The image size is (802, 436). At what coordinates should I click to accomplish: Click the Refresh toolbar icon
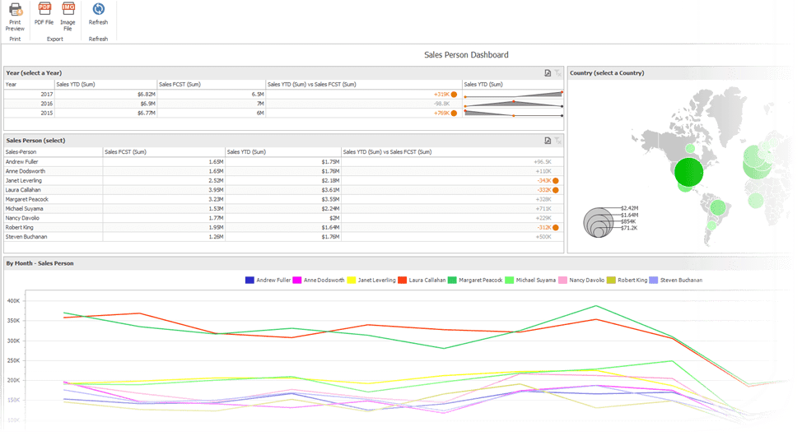[x=98, y=14]
